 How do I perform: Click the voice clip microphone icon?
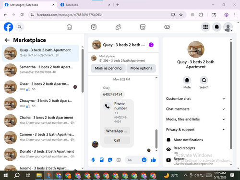[93, 160]
